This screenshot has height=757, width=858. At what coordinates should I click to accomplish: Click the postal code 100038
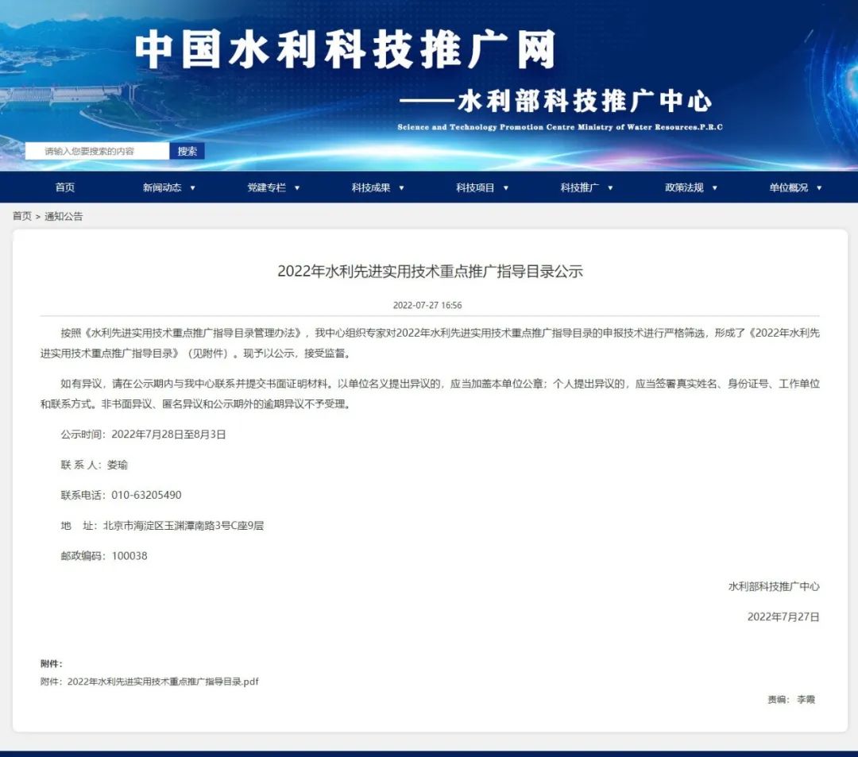coord(129,556)
